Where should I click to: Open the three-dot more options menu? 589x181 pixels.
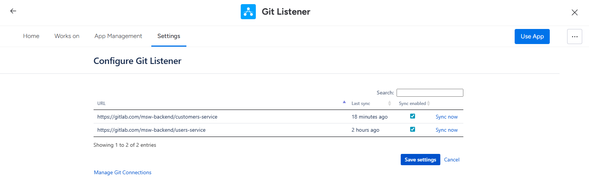574,37
